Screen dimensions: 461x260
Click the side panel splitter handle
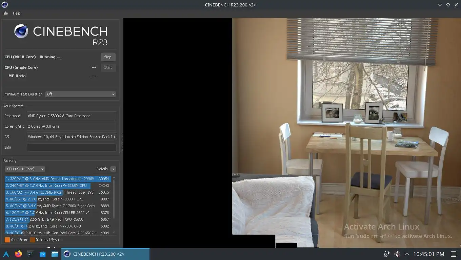[x=122, y=143]
